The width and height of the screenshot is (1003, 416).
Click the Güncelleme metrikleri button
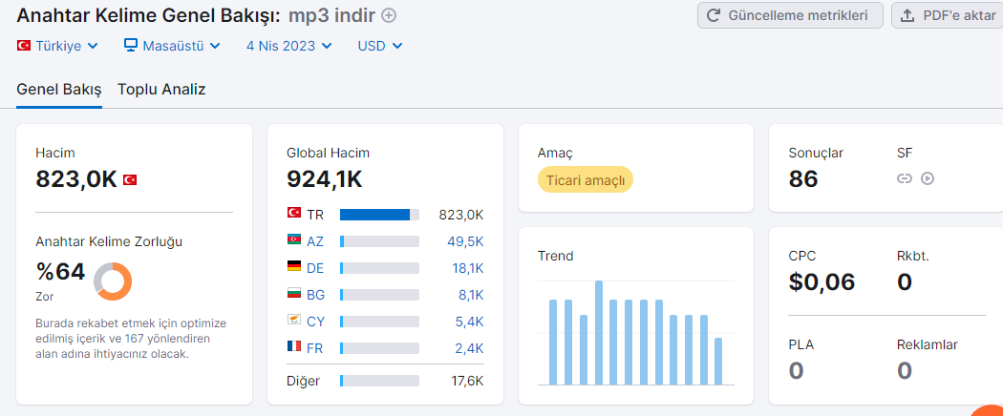click(790, 15)
